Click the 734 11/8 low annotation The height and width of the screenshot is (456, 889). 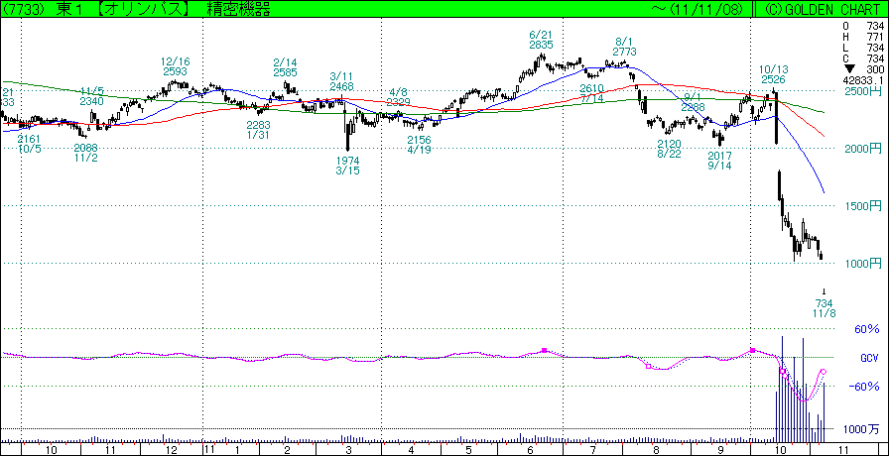824,308
